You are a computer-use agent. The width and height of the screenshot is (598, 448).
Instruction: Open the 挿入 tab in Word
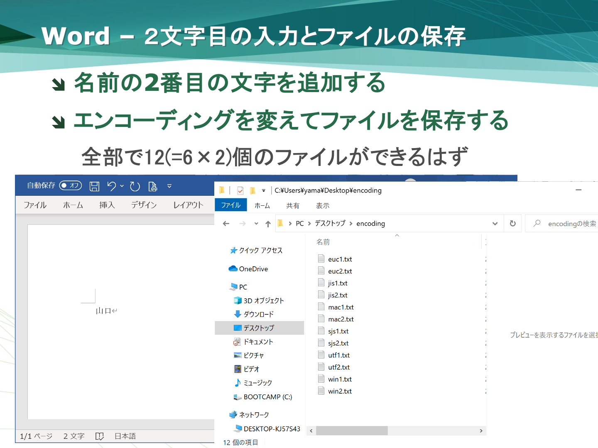point(107,205)
